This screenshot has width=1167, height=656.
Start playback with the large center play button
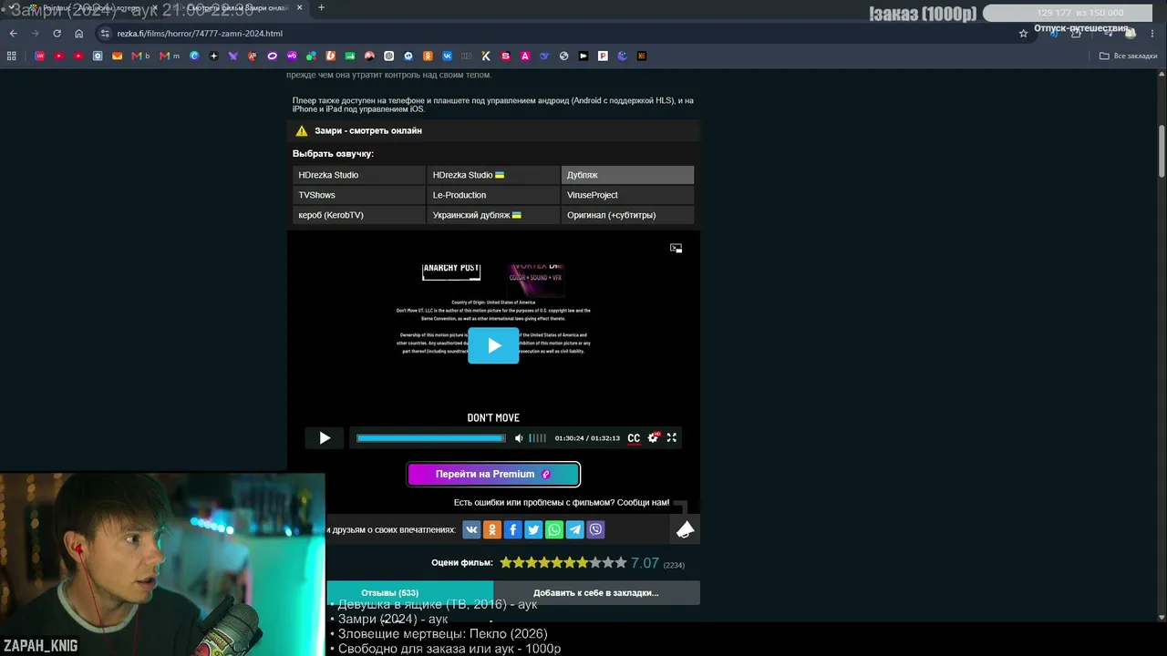(x=493, y=346)
